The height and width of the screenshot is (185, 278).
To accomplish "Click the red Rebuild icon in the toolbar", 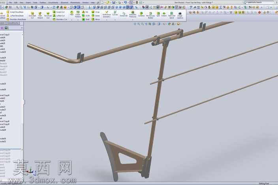I will pyautogui.click(x=259, y=12).
